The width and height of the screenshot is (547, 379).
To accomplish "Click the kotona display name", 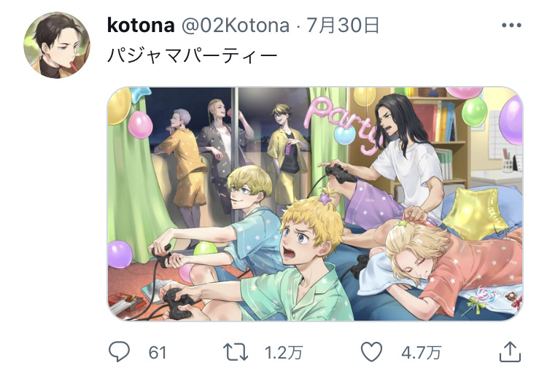I will 141,26.
